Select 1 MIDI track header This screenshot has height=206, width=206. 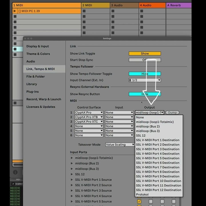[47, 5]
